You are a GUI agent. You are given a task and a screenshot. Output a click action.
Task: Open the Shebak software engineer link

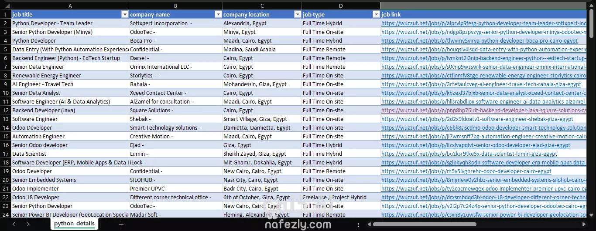477,119
